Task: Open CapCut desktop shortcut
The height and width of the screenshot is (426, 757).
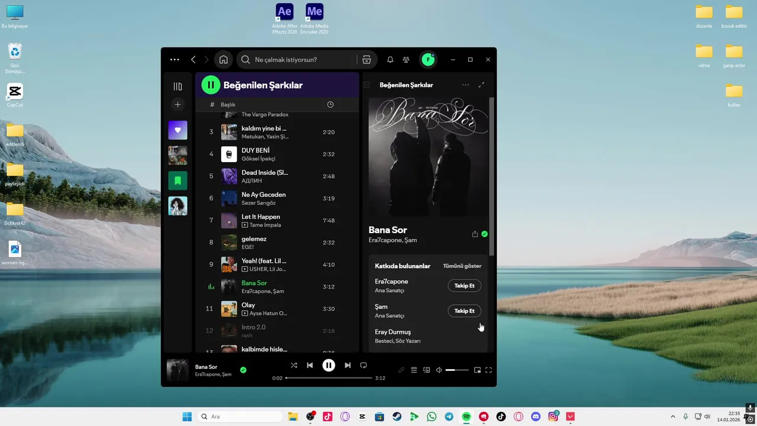Action: tap(15, 95)
